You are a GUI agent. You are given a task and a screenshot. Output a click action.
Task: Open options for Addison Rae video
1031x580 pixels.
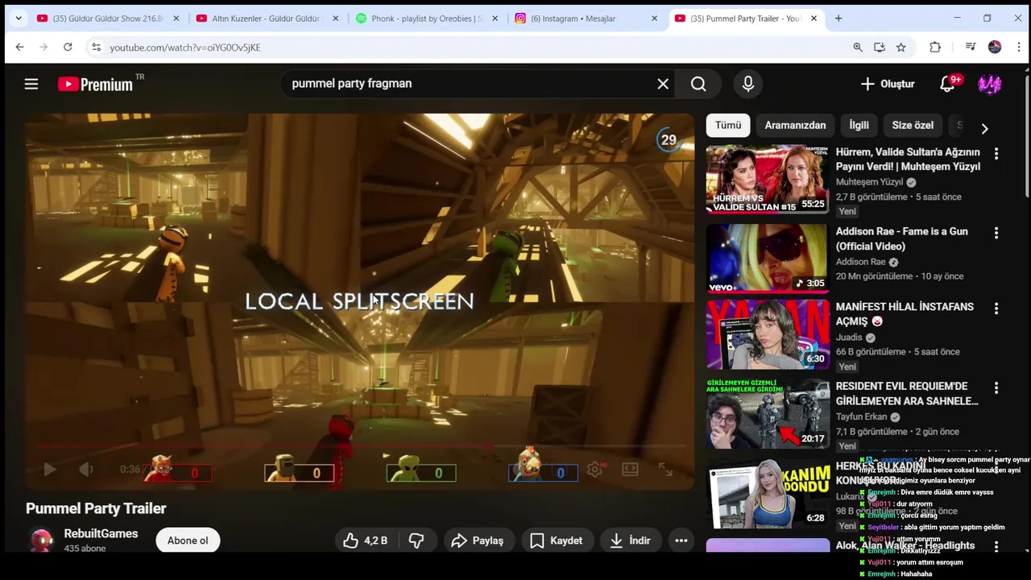996,233
